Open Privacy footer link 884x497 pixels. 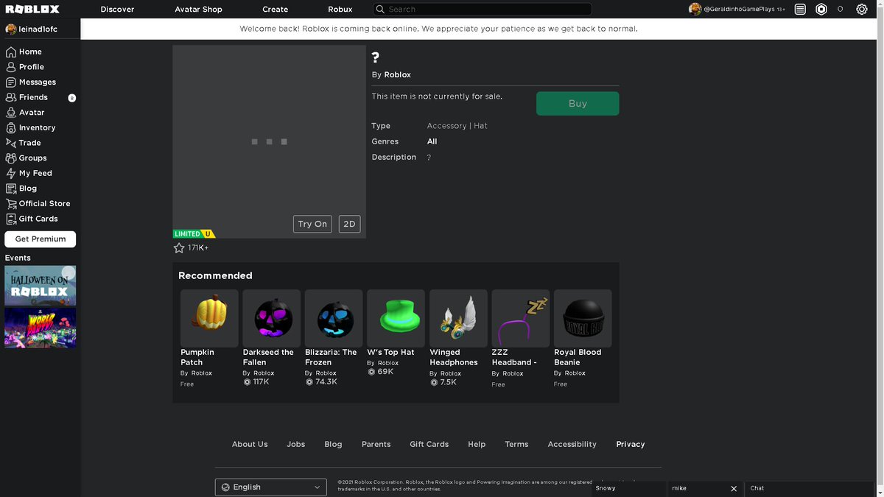tap(631, 444)
